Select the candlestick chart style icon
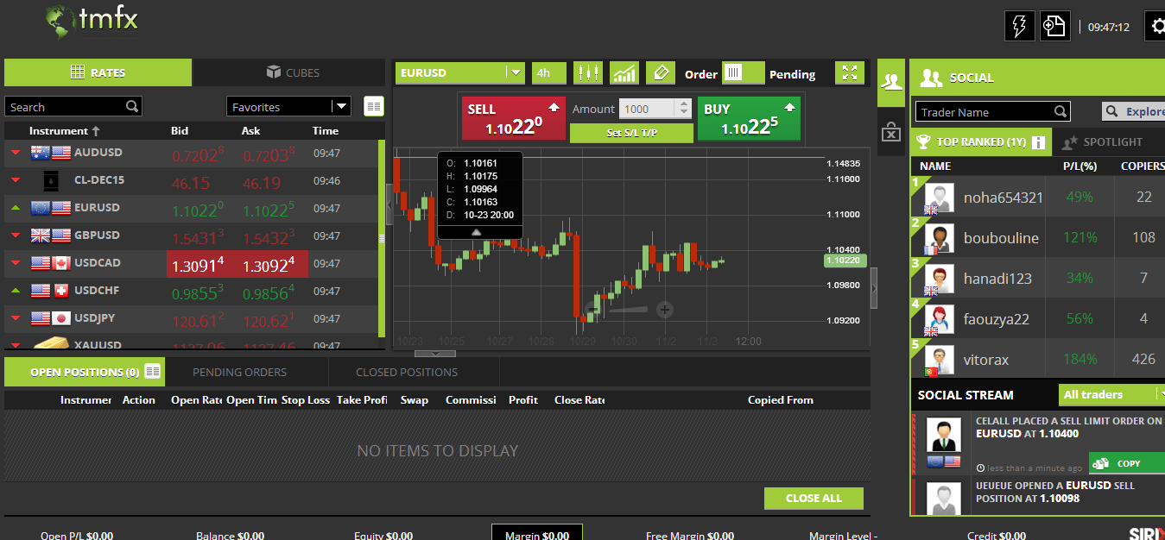This screenshot has height=540, width=1165. coord(588,73)
